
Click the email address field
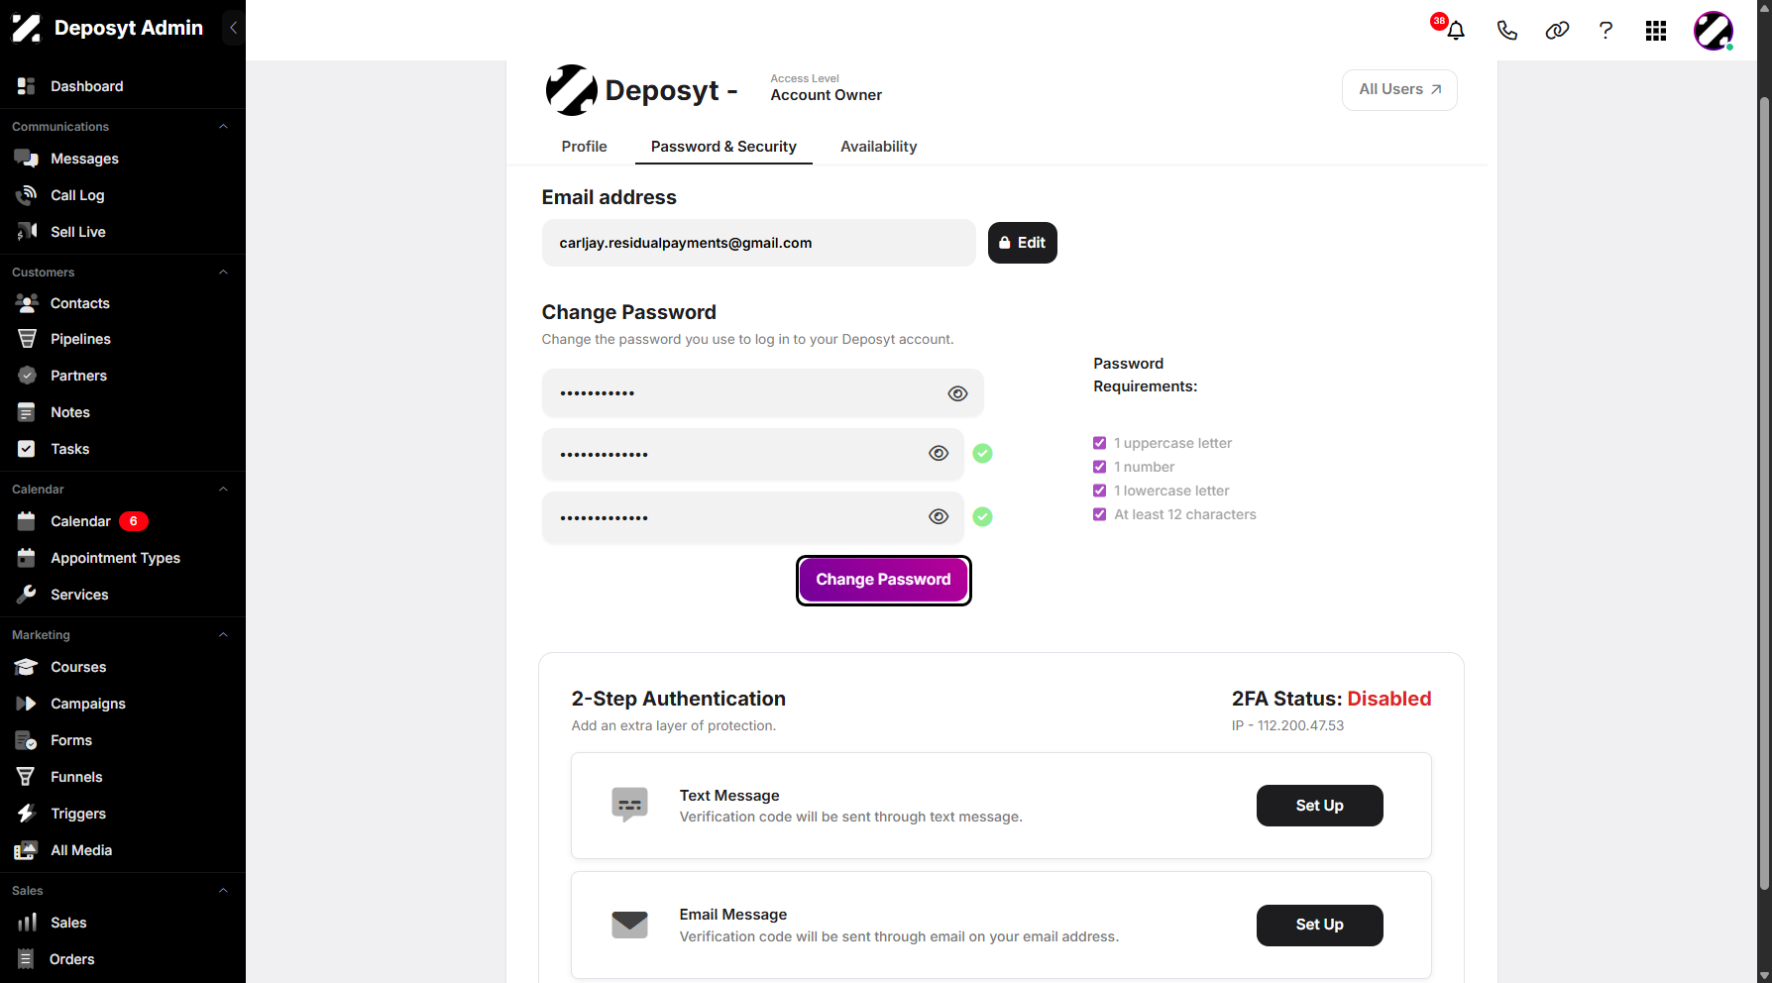coord(759,243)
